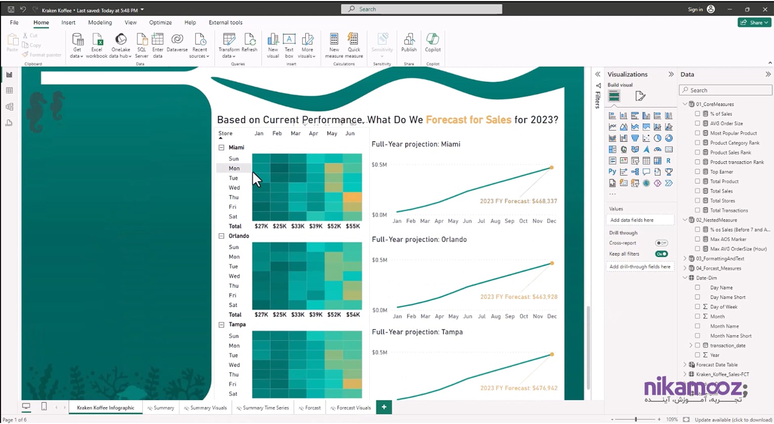Create a New measure
This screenshot has height=424, width=774.
tap(334, 45)
